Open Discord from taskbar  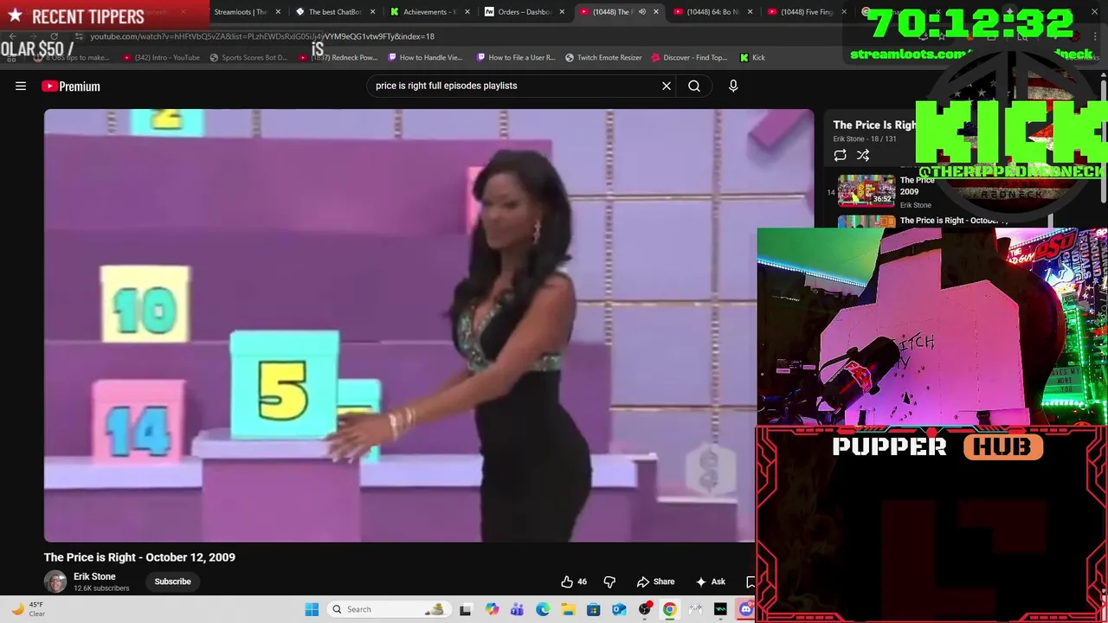tap(745, 609)
